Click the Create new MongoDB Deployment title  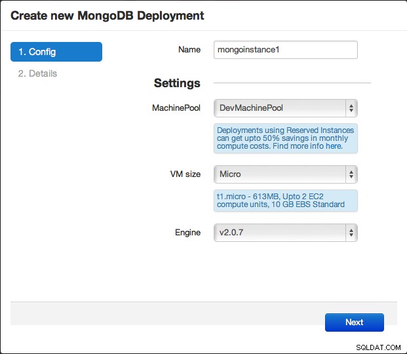[x=107, y=16]
